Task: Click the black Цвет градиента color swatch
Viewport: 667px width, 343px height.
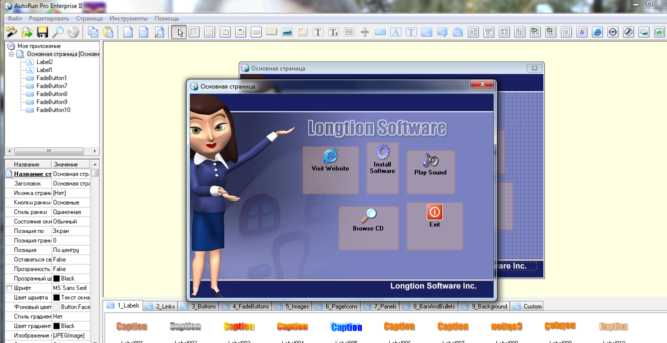Action: click(x=57, y=325)
